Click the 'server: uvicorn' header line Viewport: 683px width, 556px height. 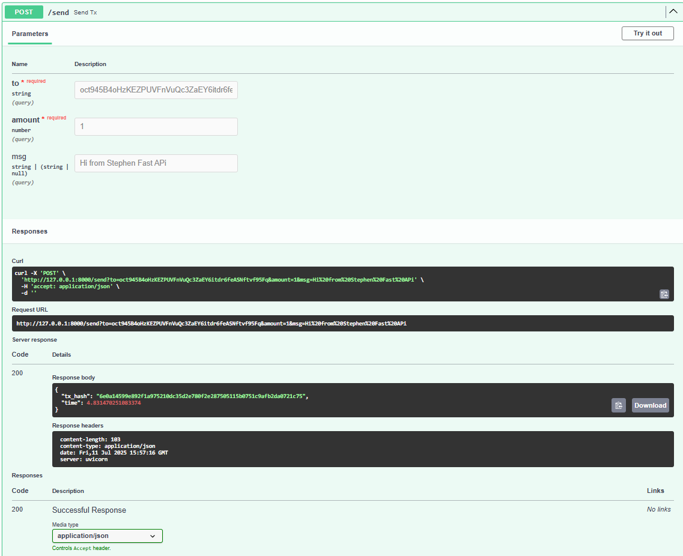tap(83, 459)
